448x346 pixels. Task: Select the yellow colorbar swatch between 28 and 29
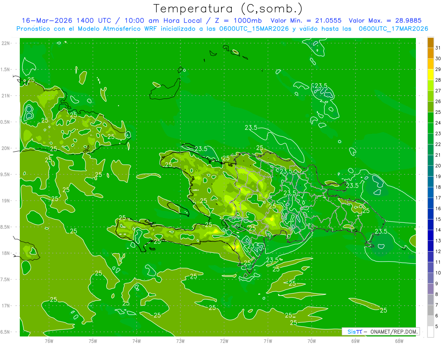pos(430,75)
